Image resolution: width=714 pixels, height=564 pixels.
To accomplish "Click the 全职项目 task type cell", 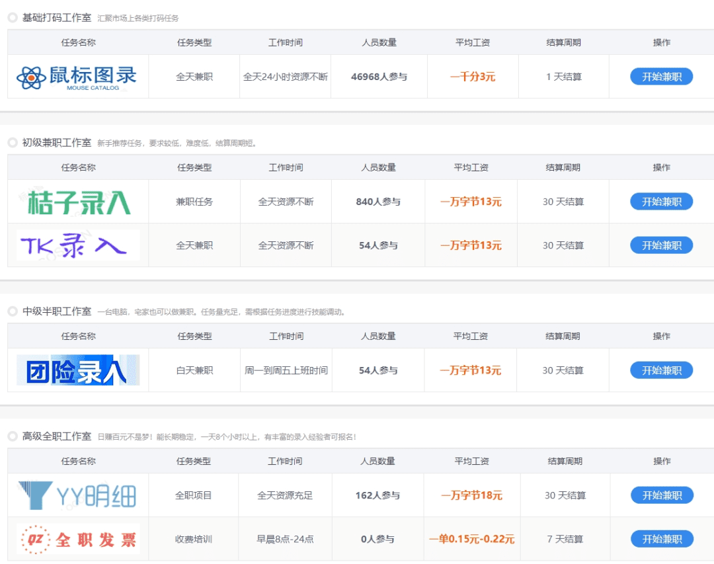I will tap(194, 495).
